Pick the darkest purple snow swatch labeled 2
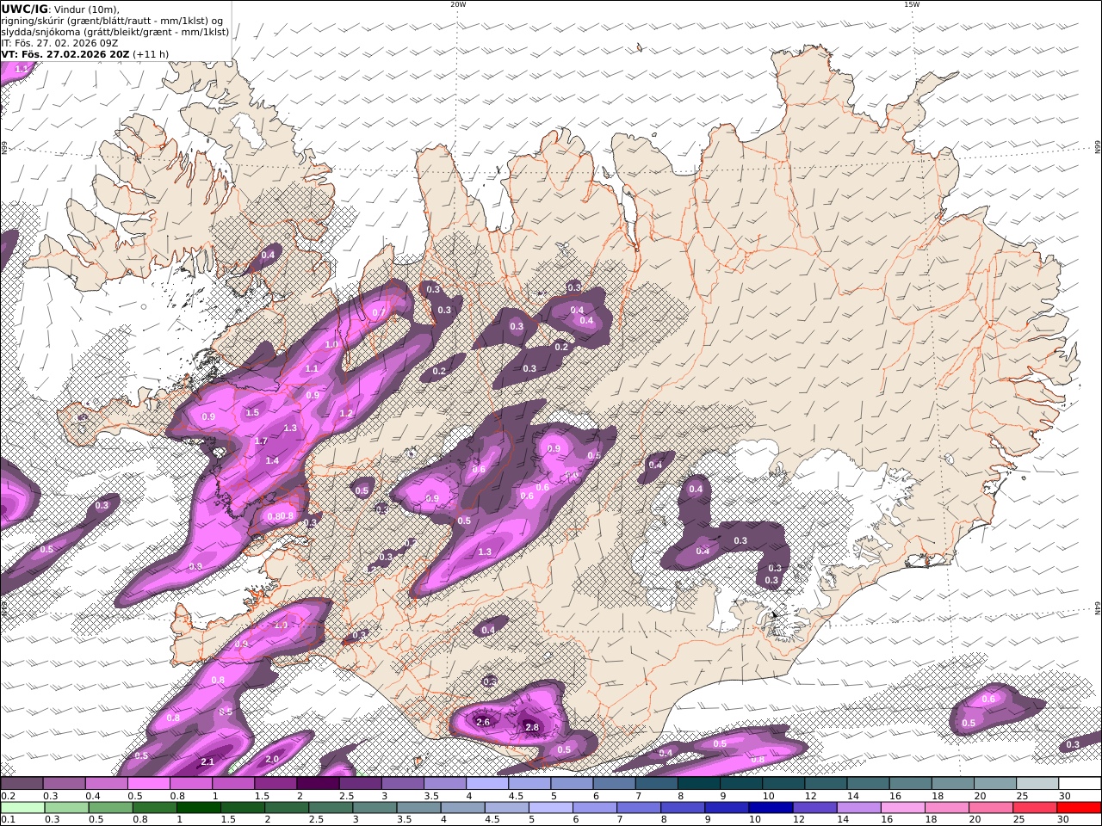Image resolution: width=1102 pixels, height=826 pixels. coord(318,783)
